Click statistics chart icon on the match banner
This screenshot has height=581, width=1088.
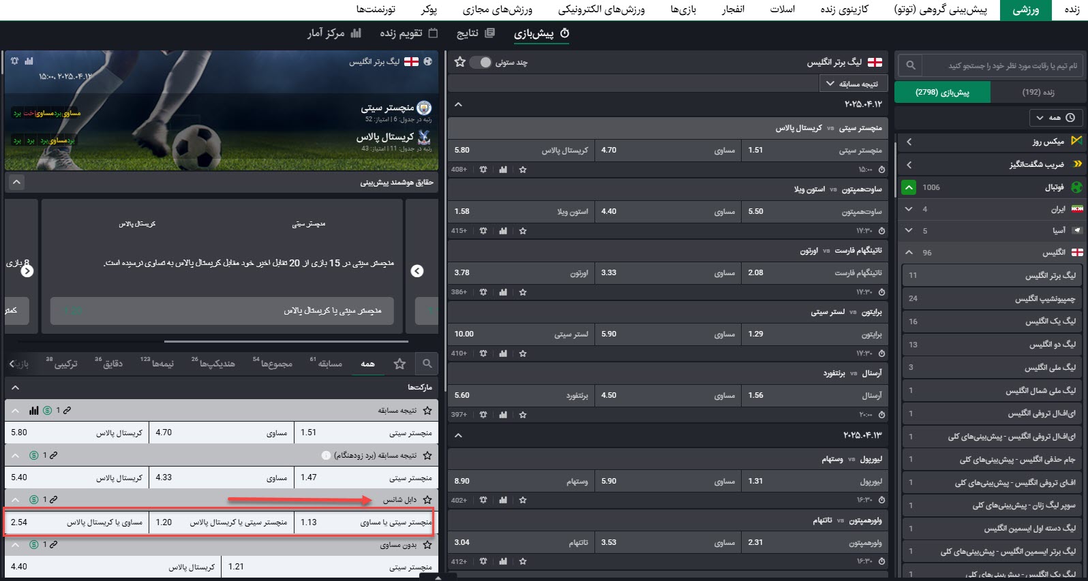(x=29, y=61)
